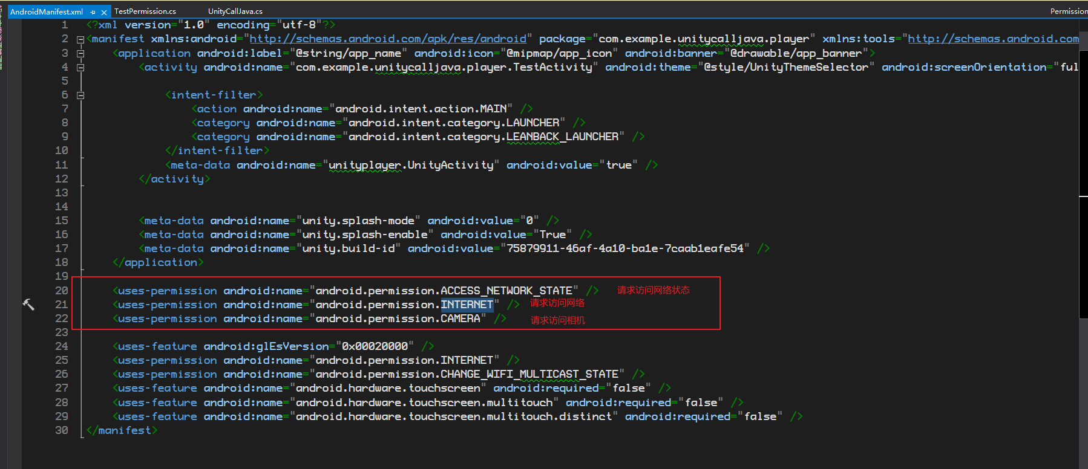1088x469 pixels.
Task: Click the android.intent.action.MAIN value
Action: pyautogui.click(x=421, y=109)
